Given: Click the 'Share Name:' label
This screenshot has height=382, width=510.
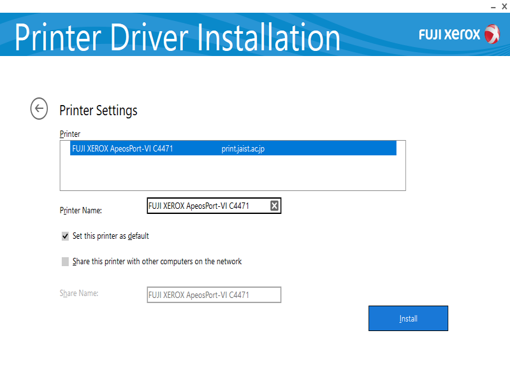Looking at the screenshot, I should [x=79, y=294].
